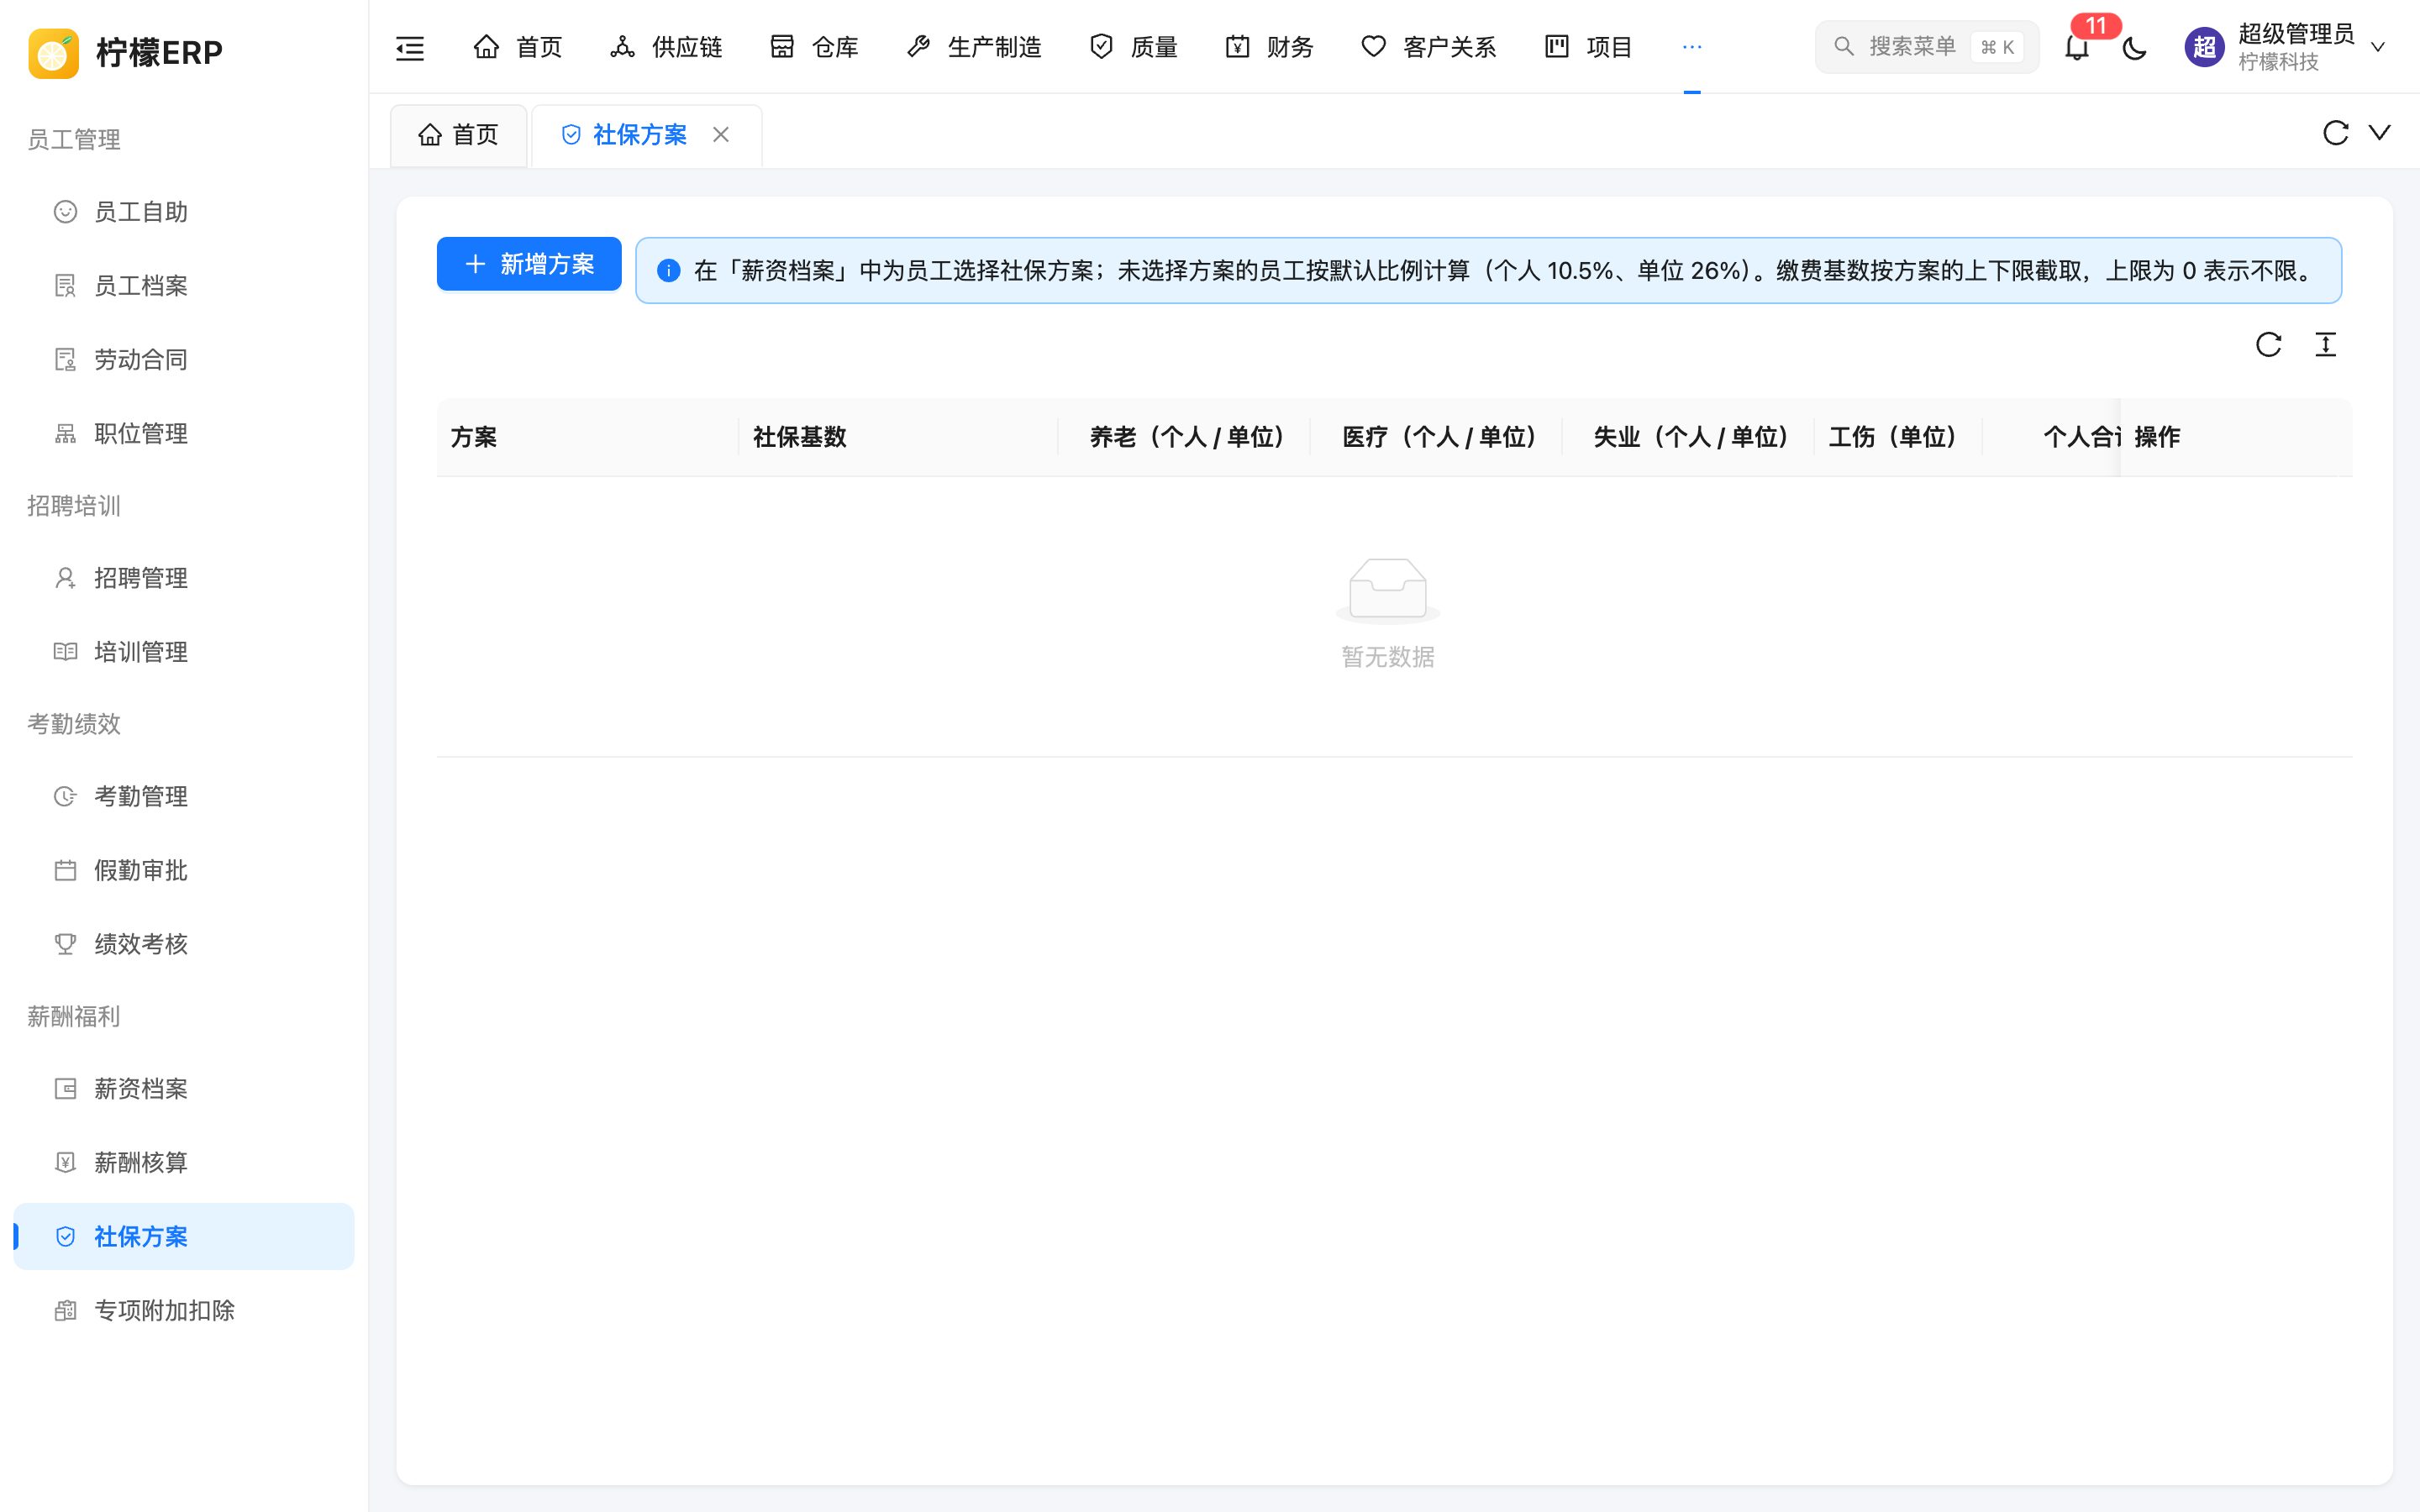
Task: Refresh the current tab page
Action: coord(2335,133)
